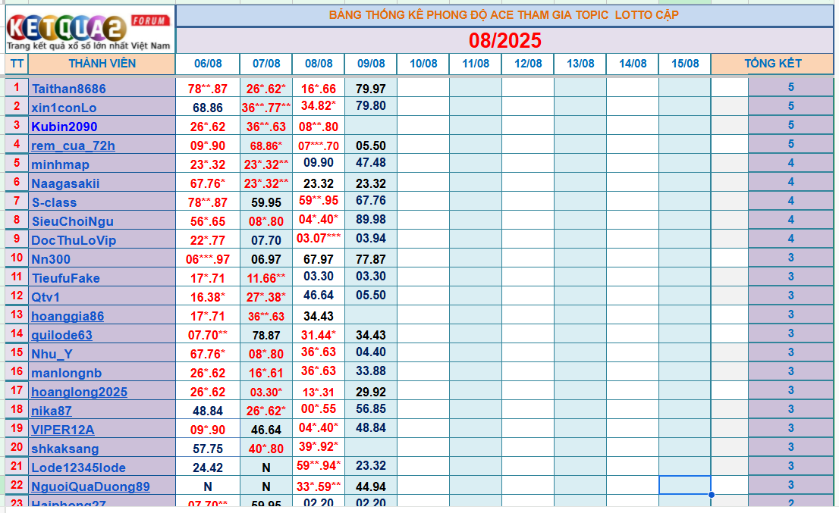The width and height of the screenshot is (839, 513).
Task: Click the KETQUA2 Forum logo image
Action: (x=90, y=30)
